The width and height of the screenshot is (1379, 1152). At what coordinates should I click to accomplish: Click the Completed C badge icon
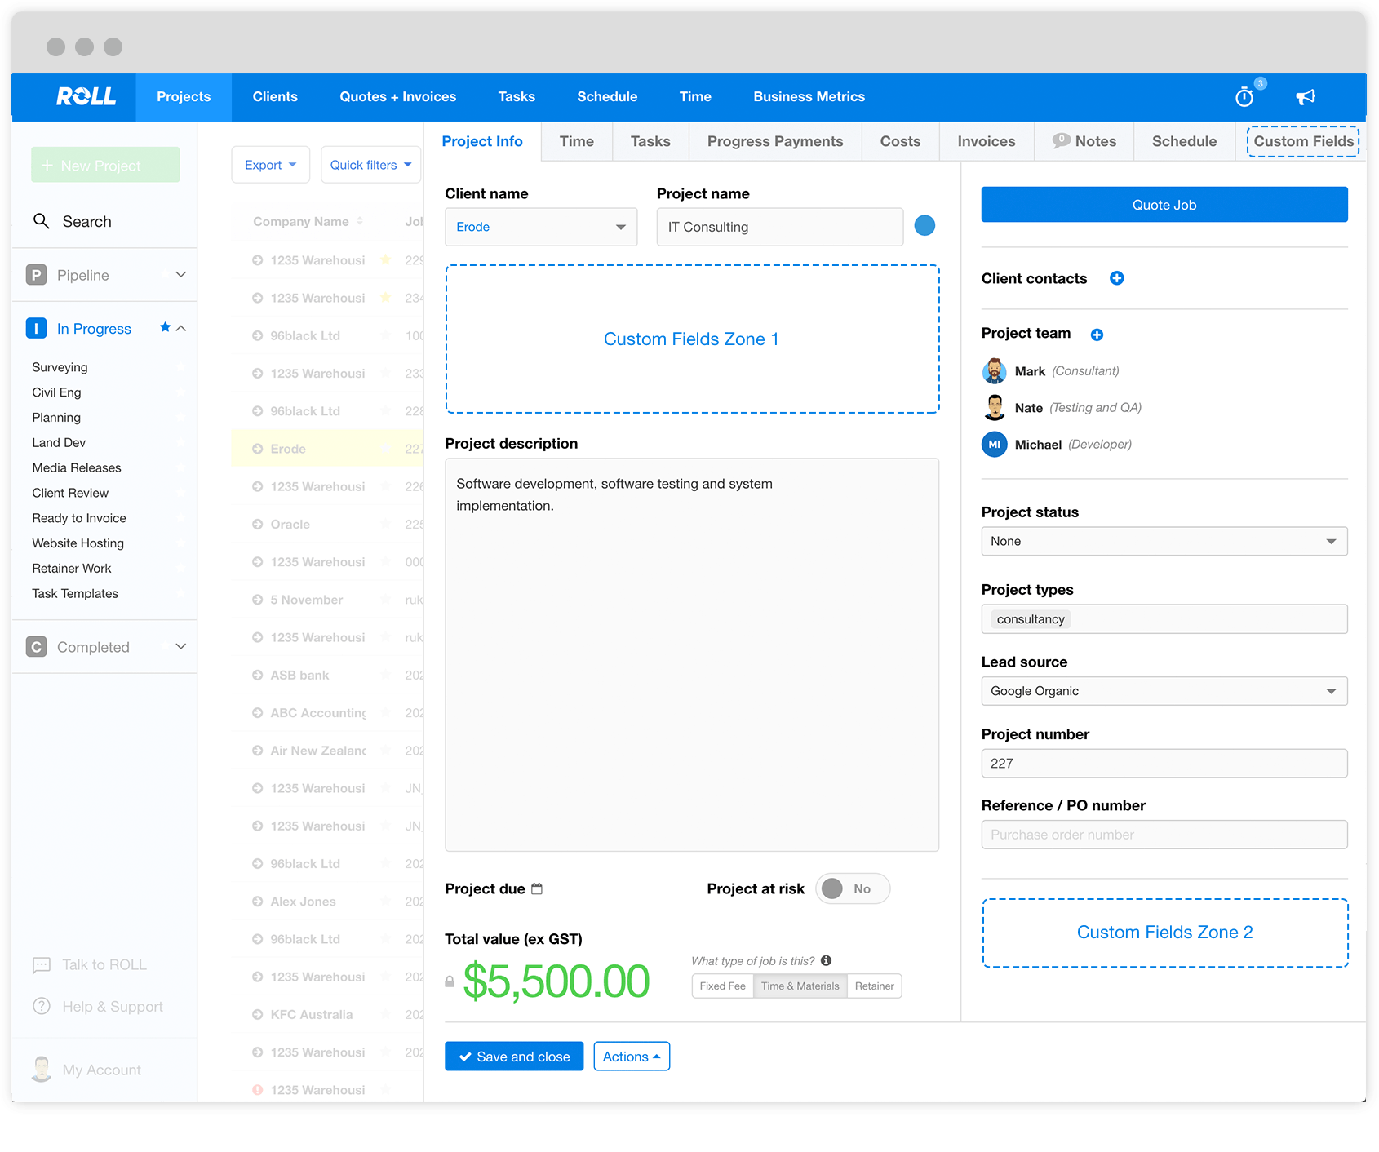[x=36, y=647]
